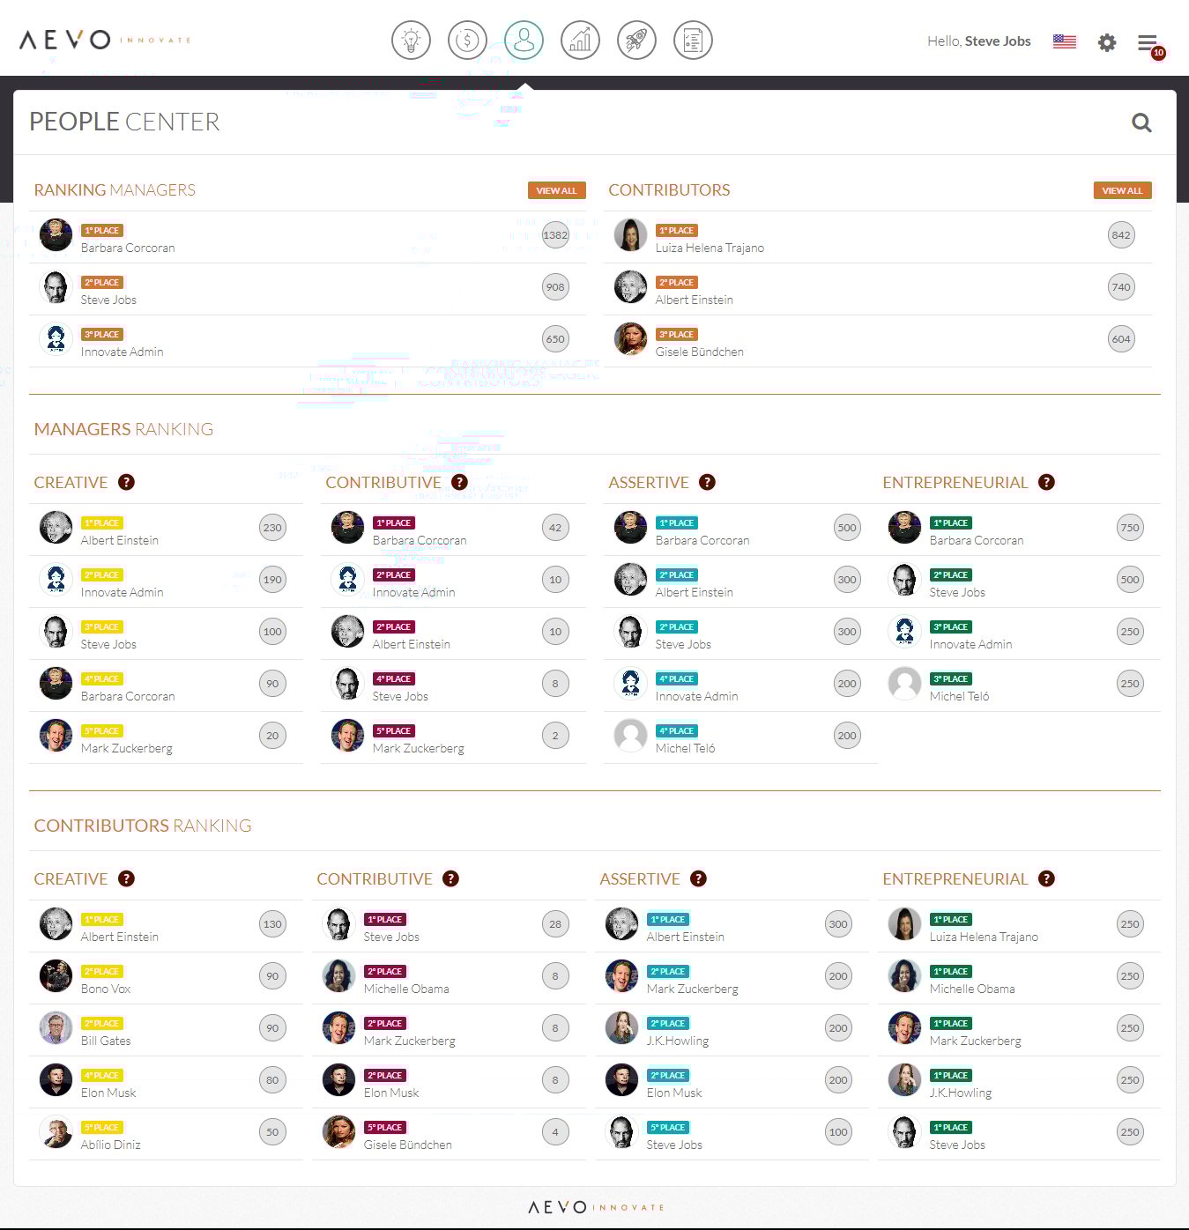
Task: Select Mark Zuckerberg under Managers Contributive
Action: click(418, 749)
